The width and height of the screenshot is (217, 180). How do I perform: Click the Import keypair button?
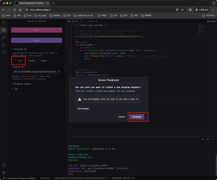(31, 61)
